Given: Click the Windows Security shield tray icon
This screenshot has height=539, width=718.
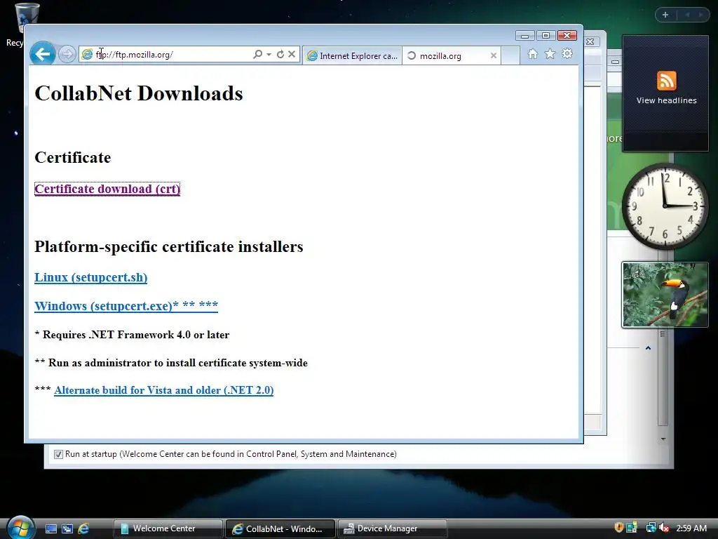Looking at the screenshot, I should (618, 528).
